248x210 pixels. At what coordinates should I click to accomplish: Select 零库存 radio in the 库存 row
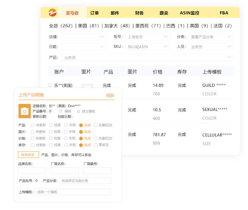coord(96,145)
